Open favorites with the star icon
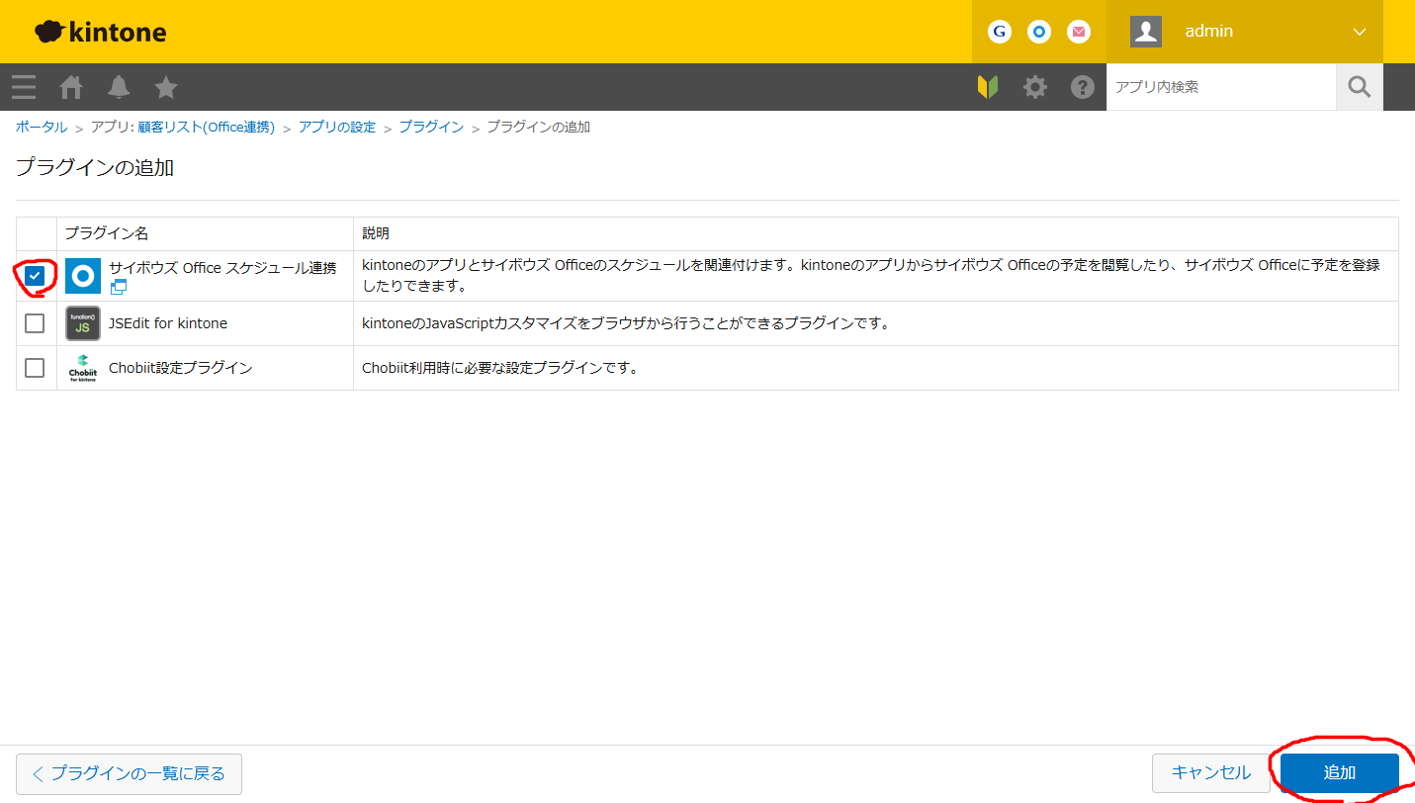The image size is (1415, 803). coord(165,87)
